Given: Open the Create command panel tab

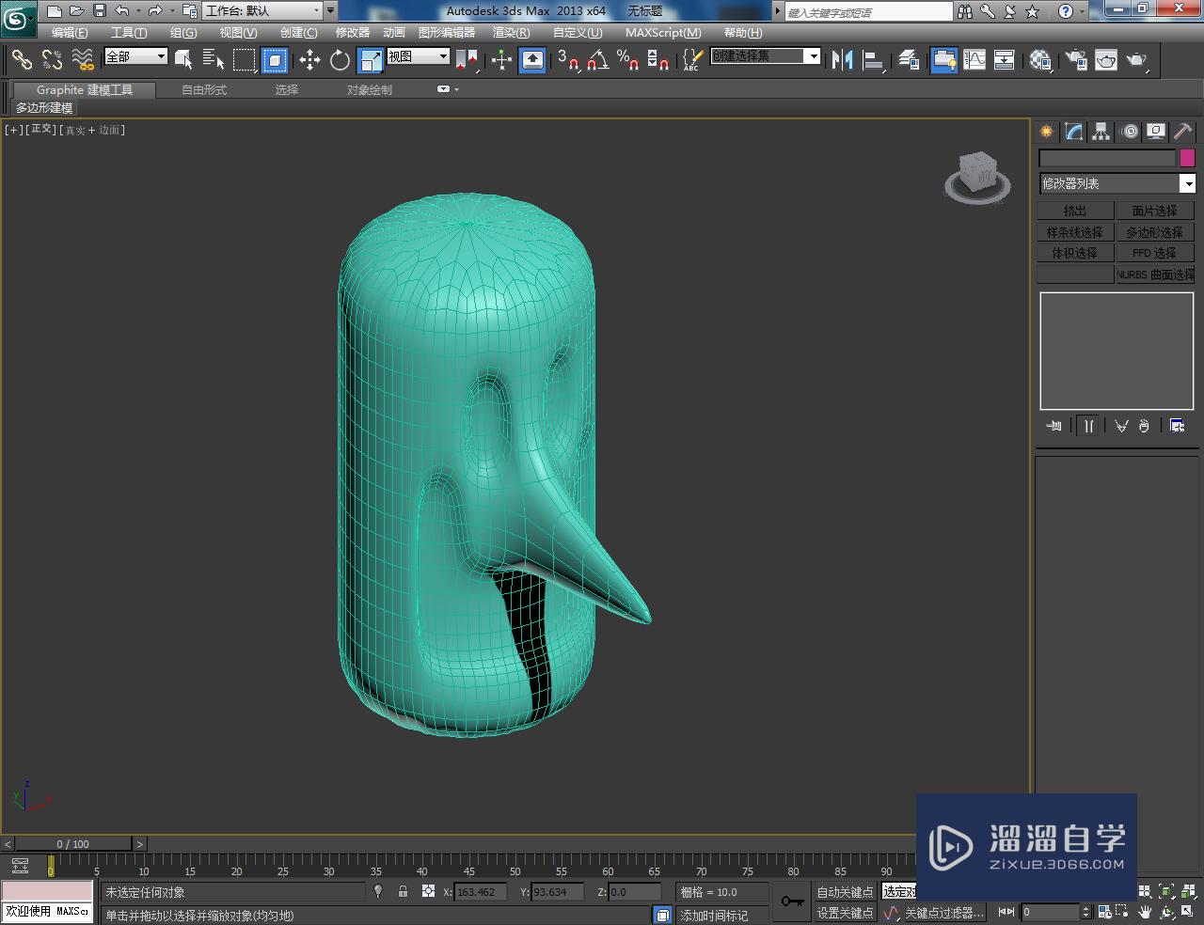Looking at the screenshot, I should pyautogui.click(x=1046, y=132).
